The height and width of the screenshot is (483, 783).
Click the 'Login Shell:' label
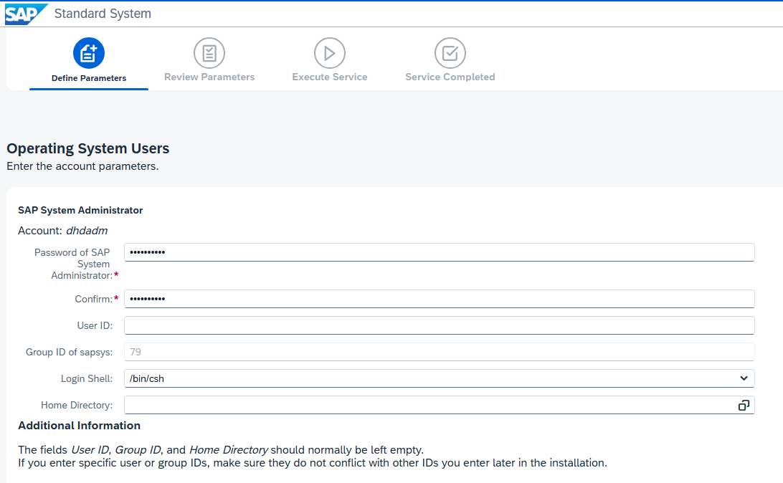(87, 378)
